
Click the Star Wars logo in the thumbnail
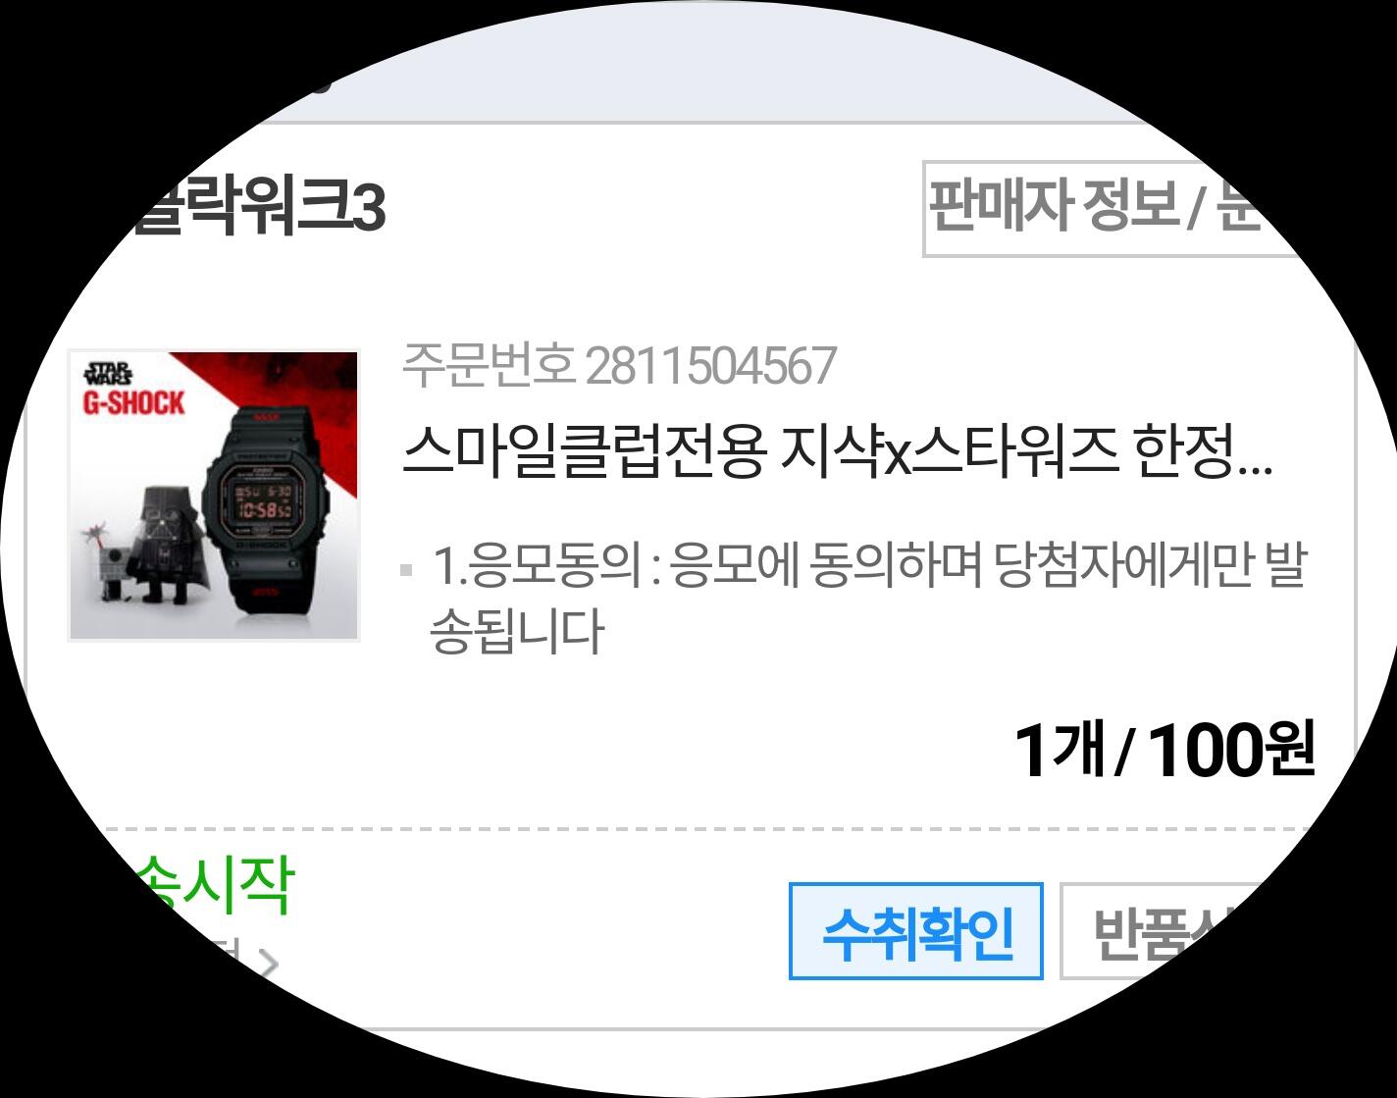tap(108, 374)
